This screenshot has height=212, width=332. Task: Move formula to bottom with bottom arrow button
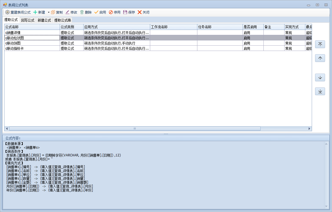click(x=320, y=91)
